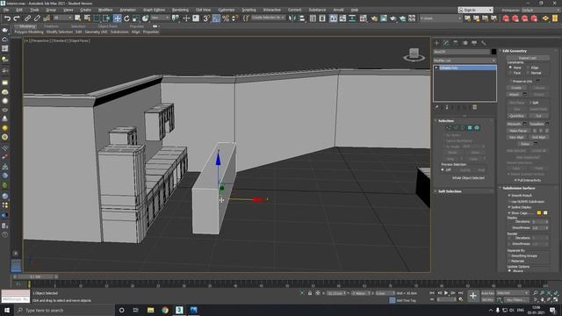Select None constraint radio button
562x316 pixels.
point(510,68)
